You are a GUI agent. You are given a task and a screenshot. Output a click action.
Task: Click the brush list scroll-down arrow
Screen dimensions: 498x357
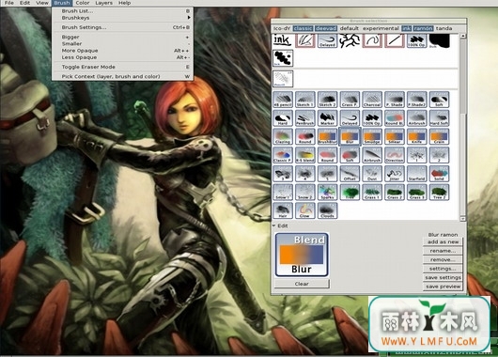pos(462,219)
